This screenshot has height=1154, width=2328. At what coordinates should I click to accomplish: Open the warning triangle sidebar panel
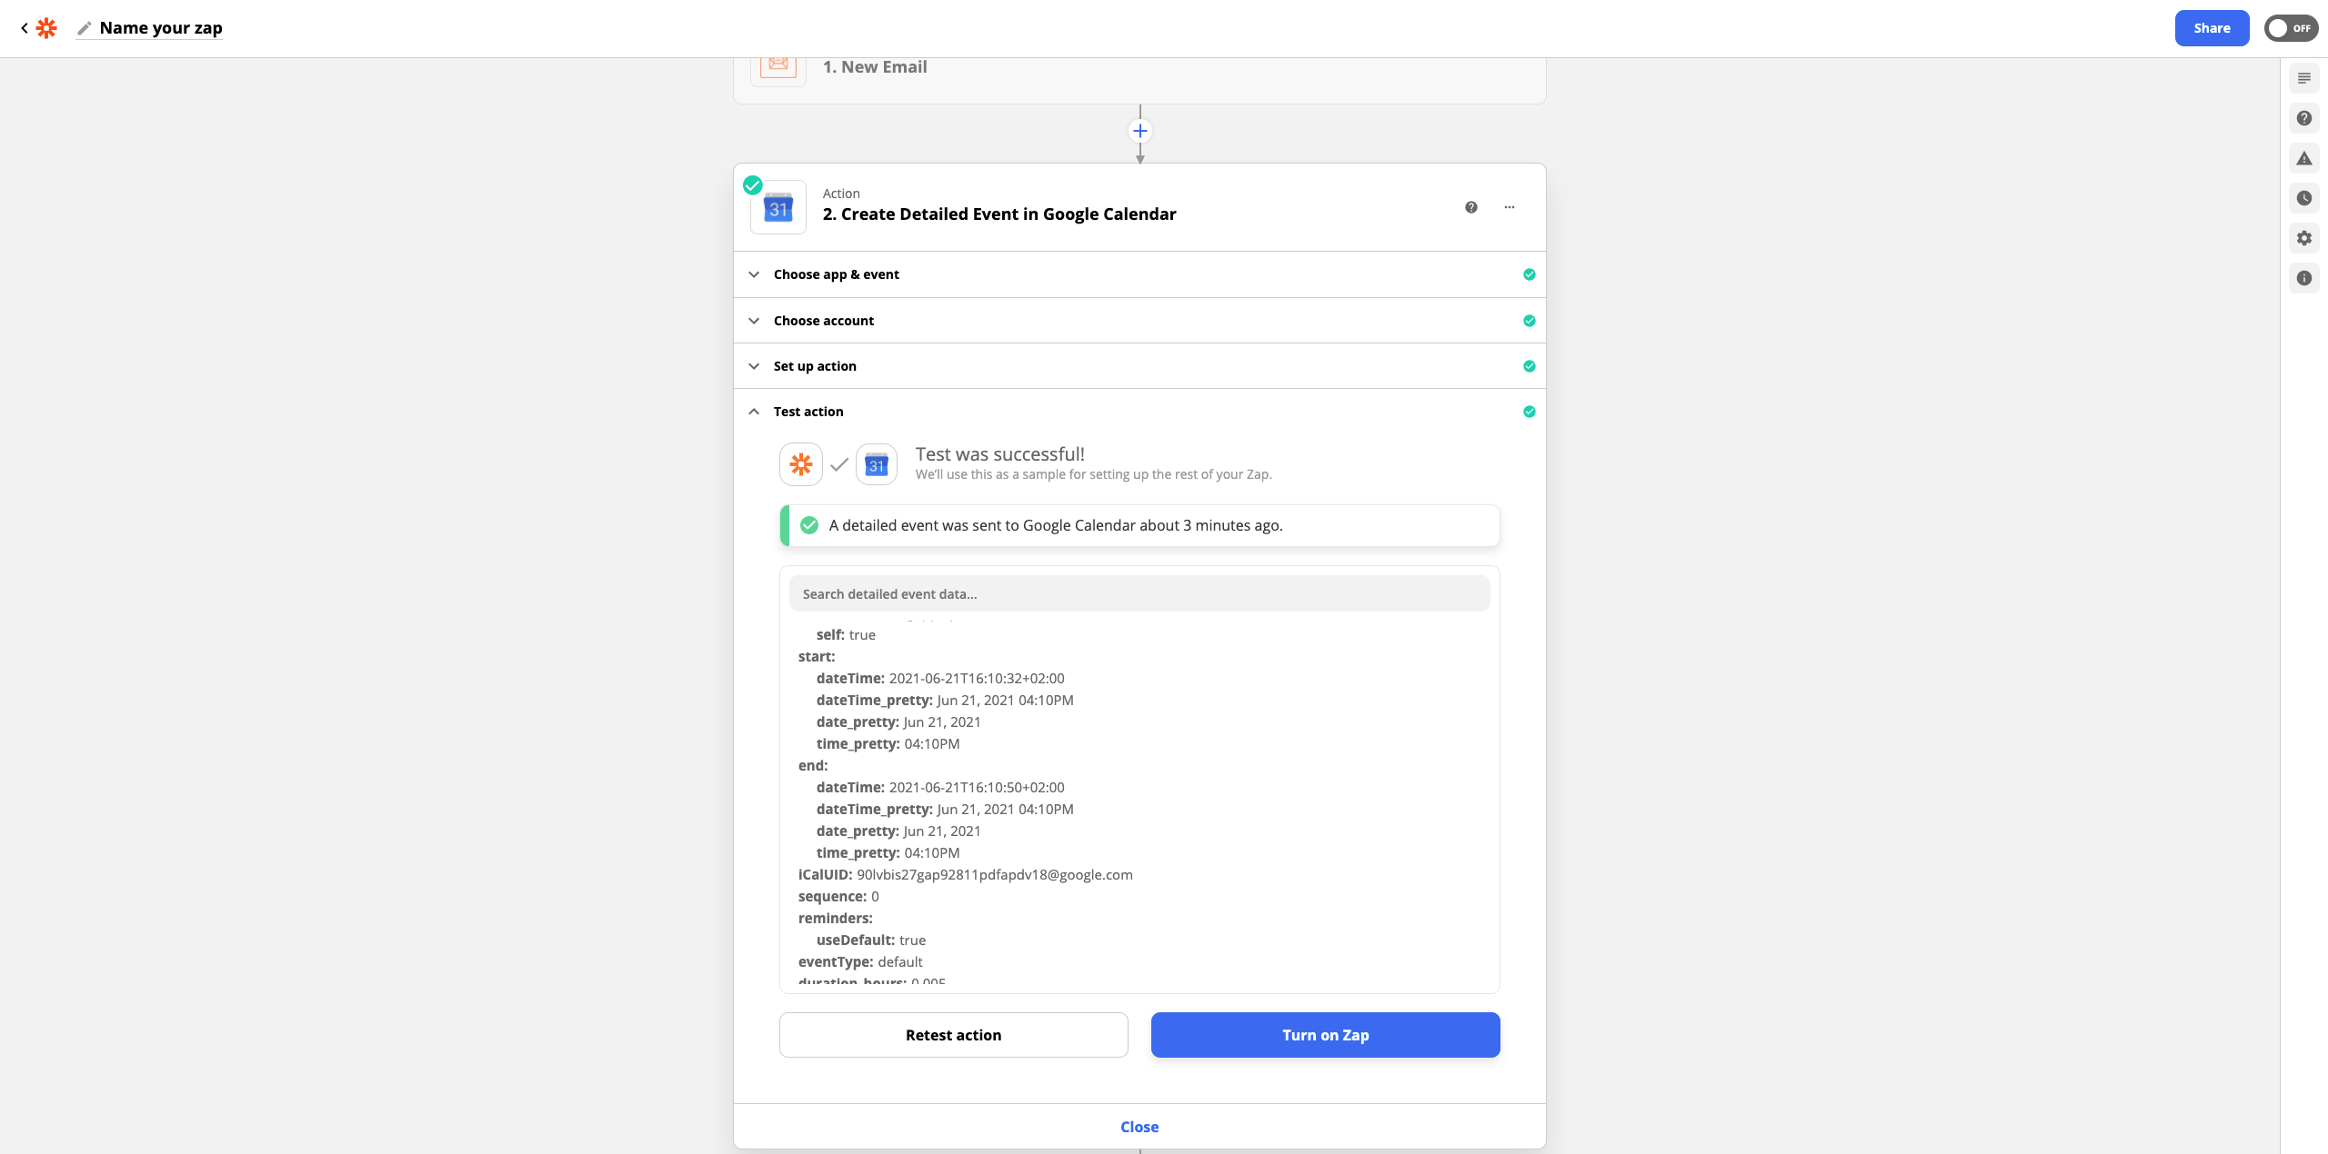tap(2303, 158)
